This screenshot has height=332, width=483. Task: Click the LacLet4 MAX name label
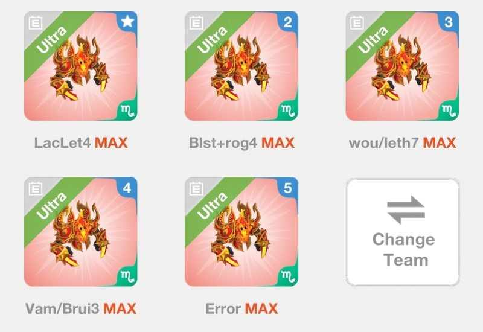pyautogui.click(x=81, y=143)
